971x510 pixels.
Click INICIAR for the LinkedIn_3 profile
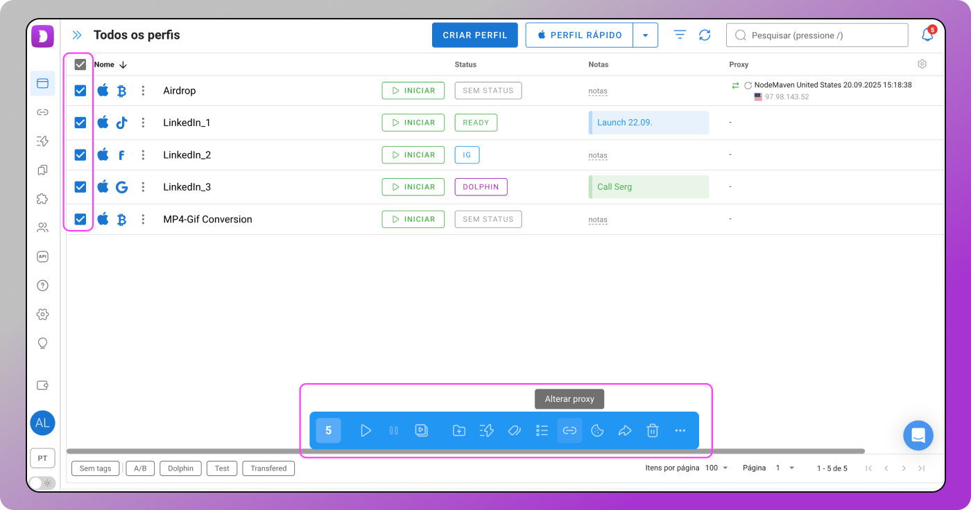pos(413,187)
